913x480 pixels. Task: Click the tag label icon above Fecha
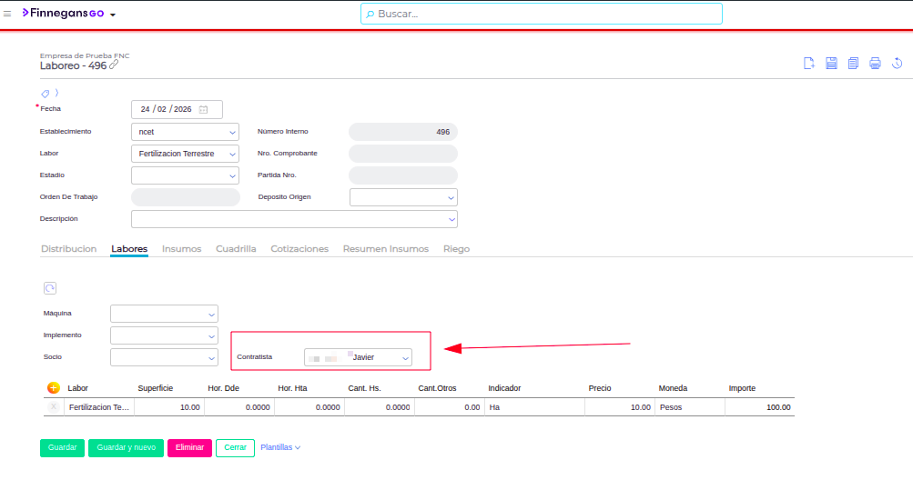(x=45, y=93)
